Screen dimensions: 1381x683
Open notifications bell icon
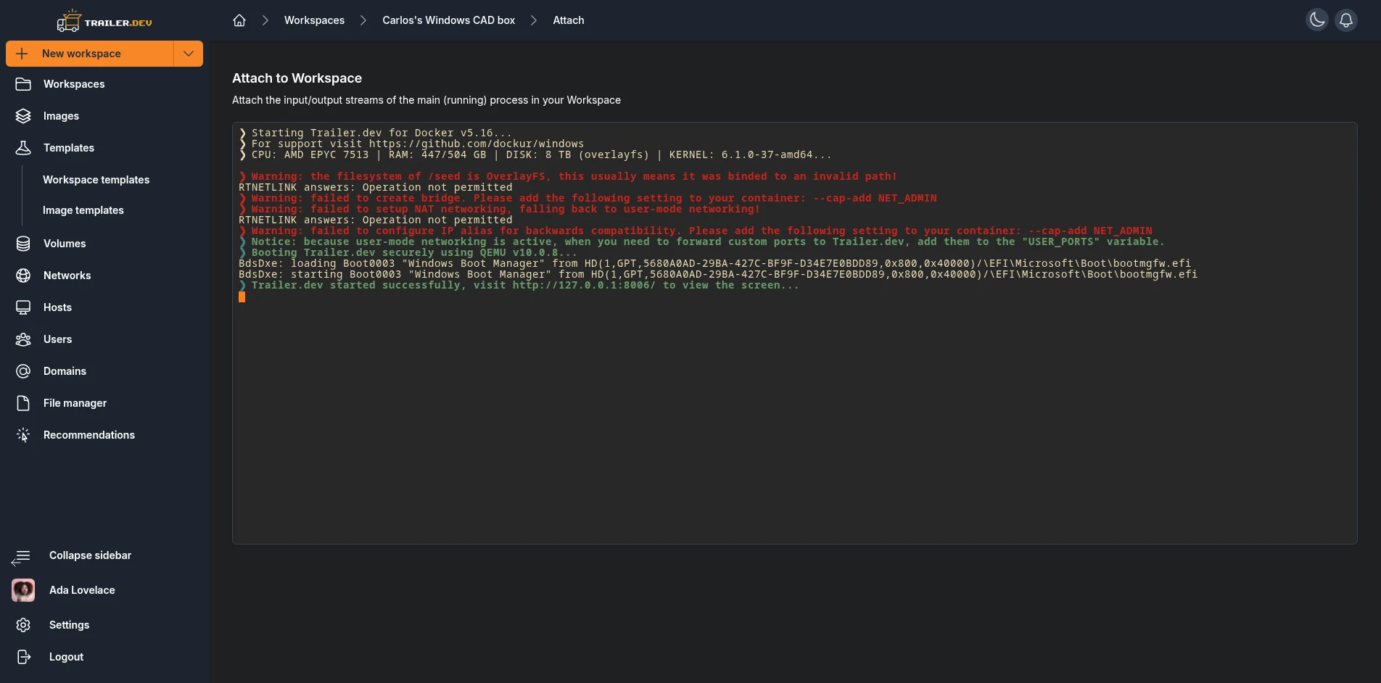1346,20
